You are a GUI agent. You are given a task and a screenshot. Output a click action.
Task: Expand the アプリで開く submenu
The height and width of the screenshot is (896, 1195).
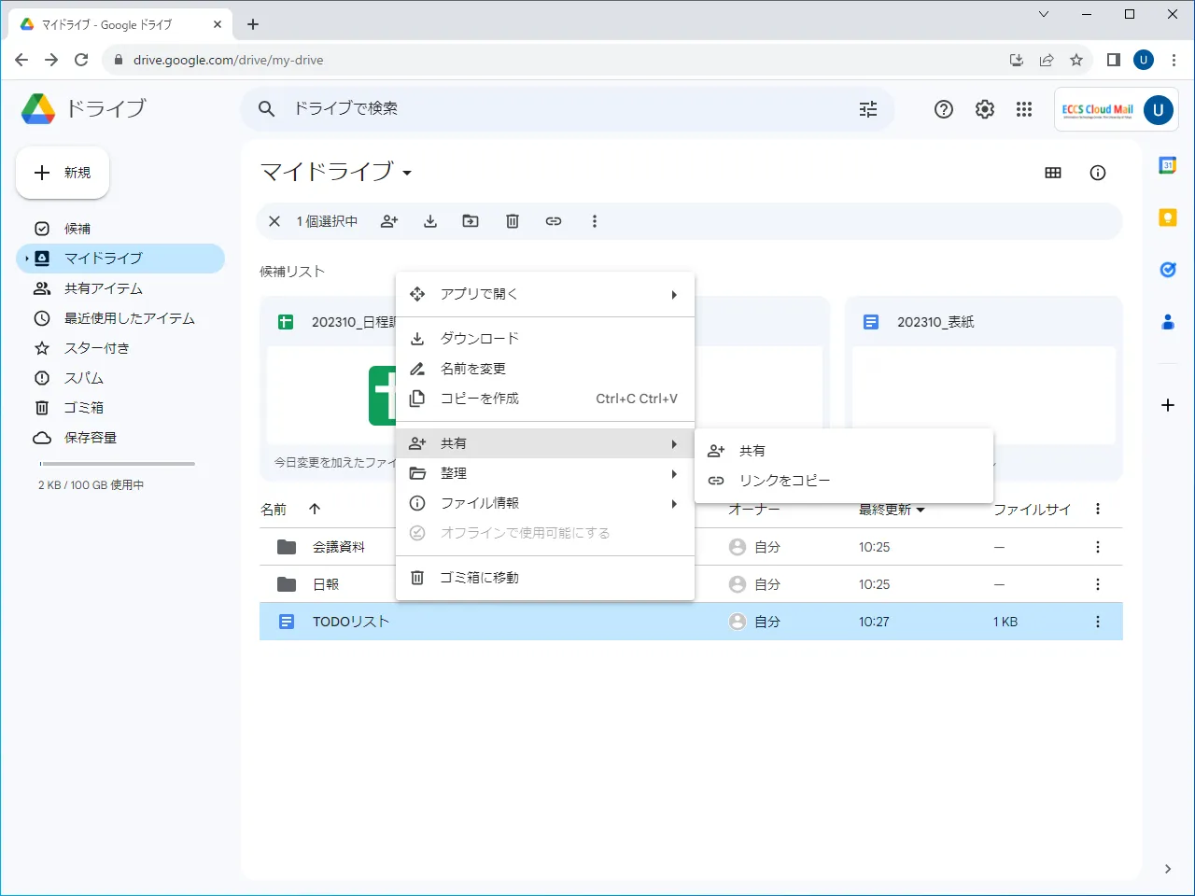coord(544,294)
